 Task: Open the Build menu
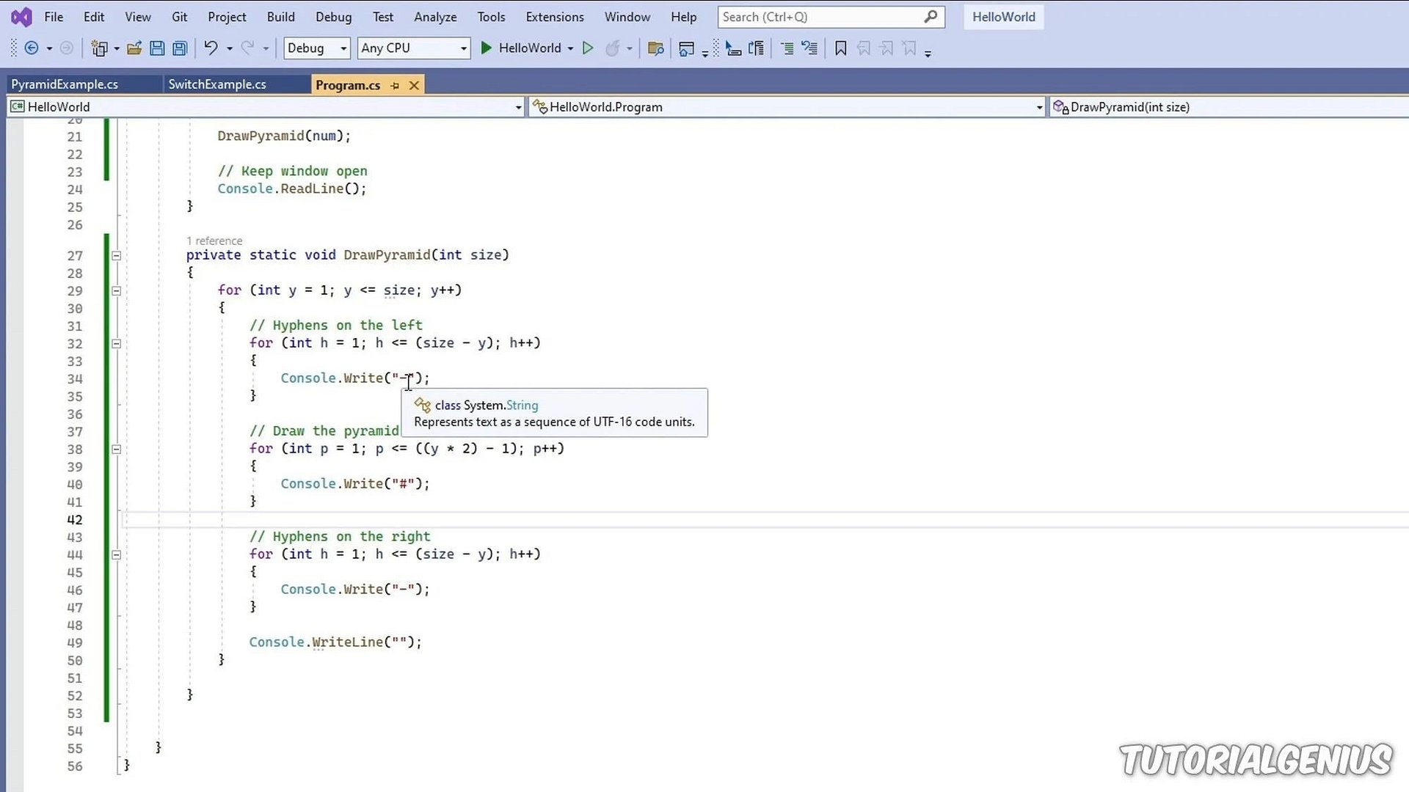[281, 17]
